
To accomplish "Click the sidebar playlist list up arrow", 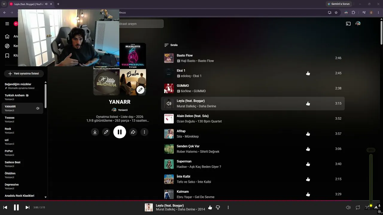I will (x=45, y=82).
